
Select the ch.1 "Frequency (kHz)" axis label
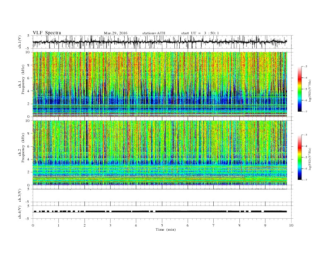tap(23, 79)
